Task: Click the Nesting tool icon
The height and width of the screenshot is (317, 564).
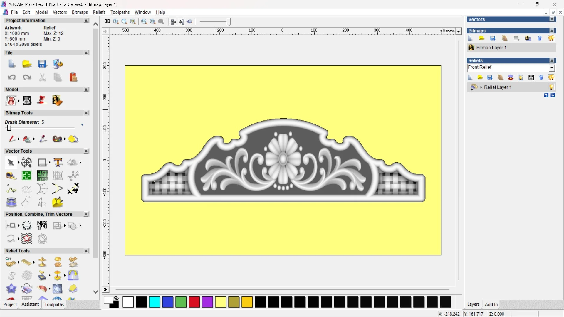Action: point(42,225)
